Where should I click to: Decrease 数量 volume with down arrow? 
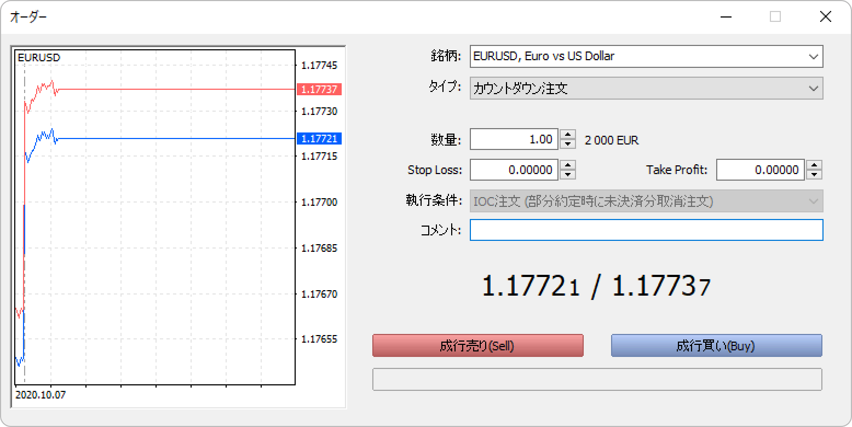point(568,144)
